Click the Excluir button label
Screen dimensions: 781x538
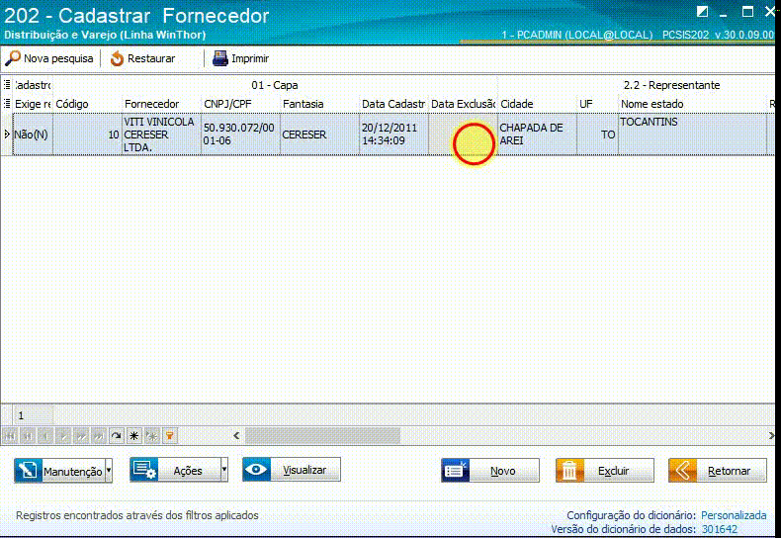[613, 471]
